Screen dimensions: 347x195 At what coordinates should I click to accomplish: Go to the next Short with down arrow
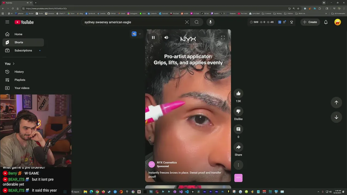point(336,117)
